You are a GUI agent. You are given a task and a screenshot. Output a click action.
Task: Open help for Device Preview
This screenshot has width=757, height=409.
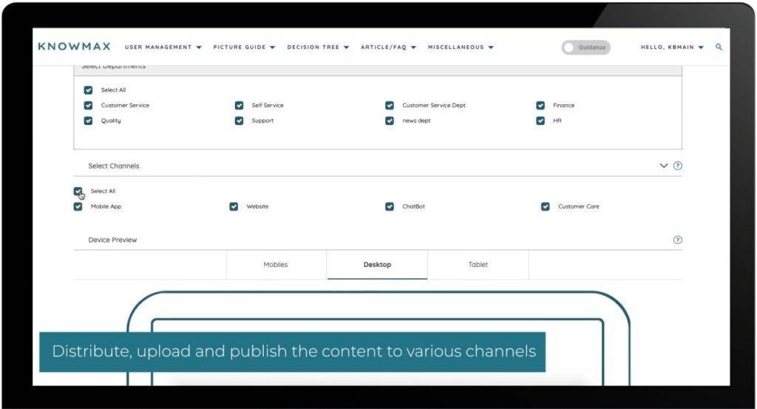[678, 240]
